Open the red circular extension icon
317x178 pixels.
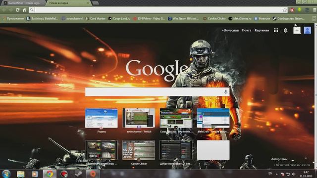coord(292,10)
